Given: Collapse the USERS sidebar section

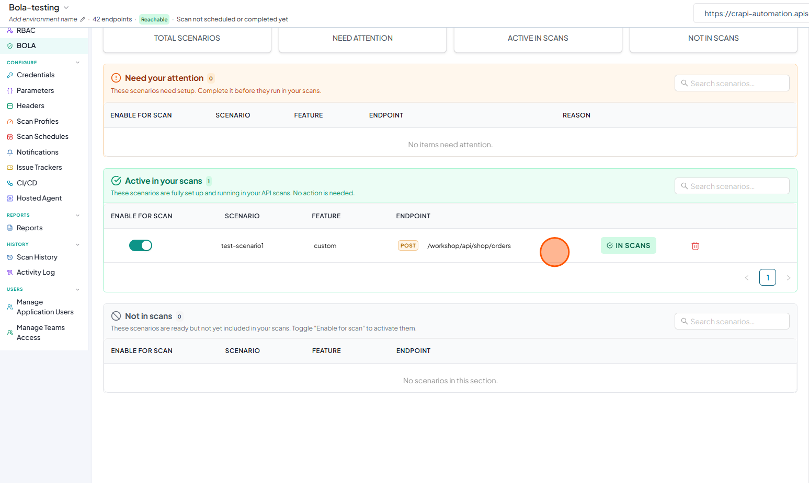Looking at the screenshot, I should click(x=78, y=289).
